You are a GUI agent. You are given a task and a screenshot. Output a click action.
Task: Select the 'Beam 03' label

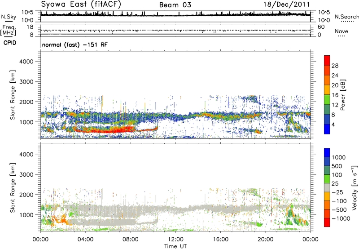[x=175, y=5]
